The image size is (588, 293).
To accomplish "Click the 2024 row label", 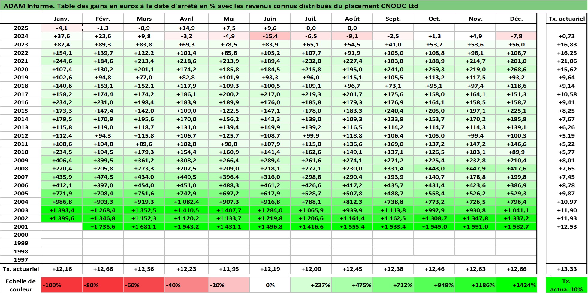I will point(21,36).
